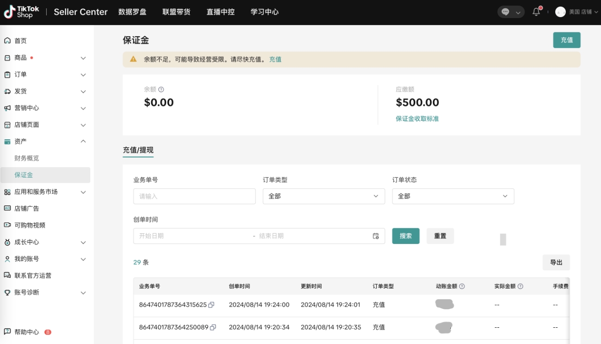The image size is (601, 344).
Task: Open the 保证金收取标准 link
Action: (417, 119)
